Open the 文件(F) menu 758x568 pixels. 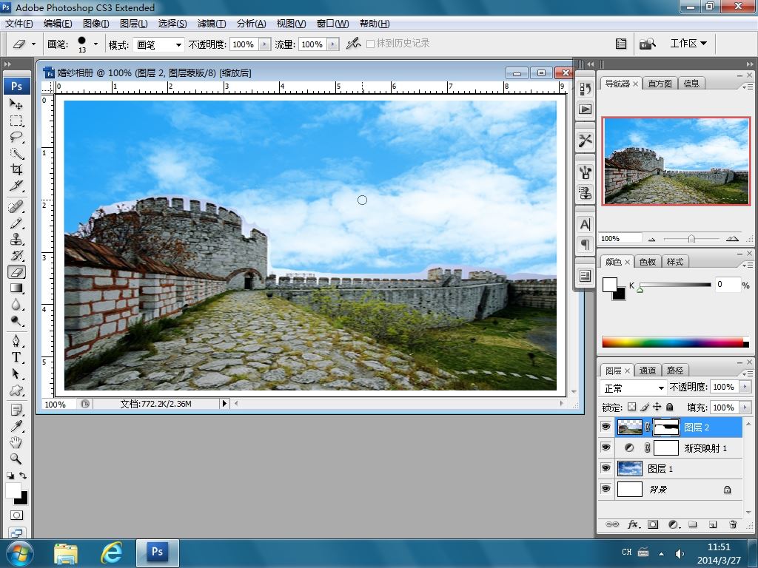coord(19,24)
